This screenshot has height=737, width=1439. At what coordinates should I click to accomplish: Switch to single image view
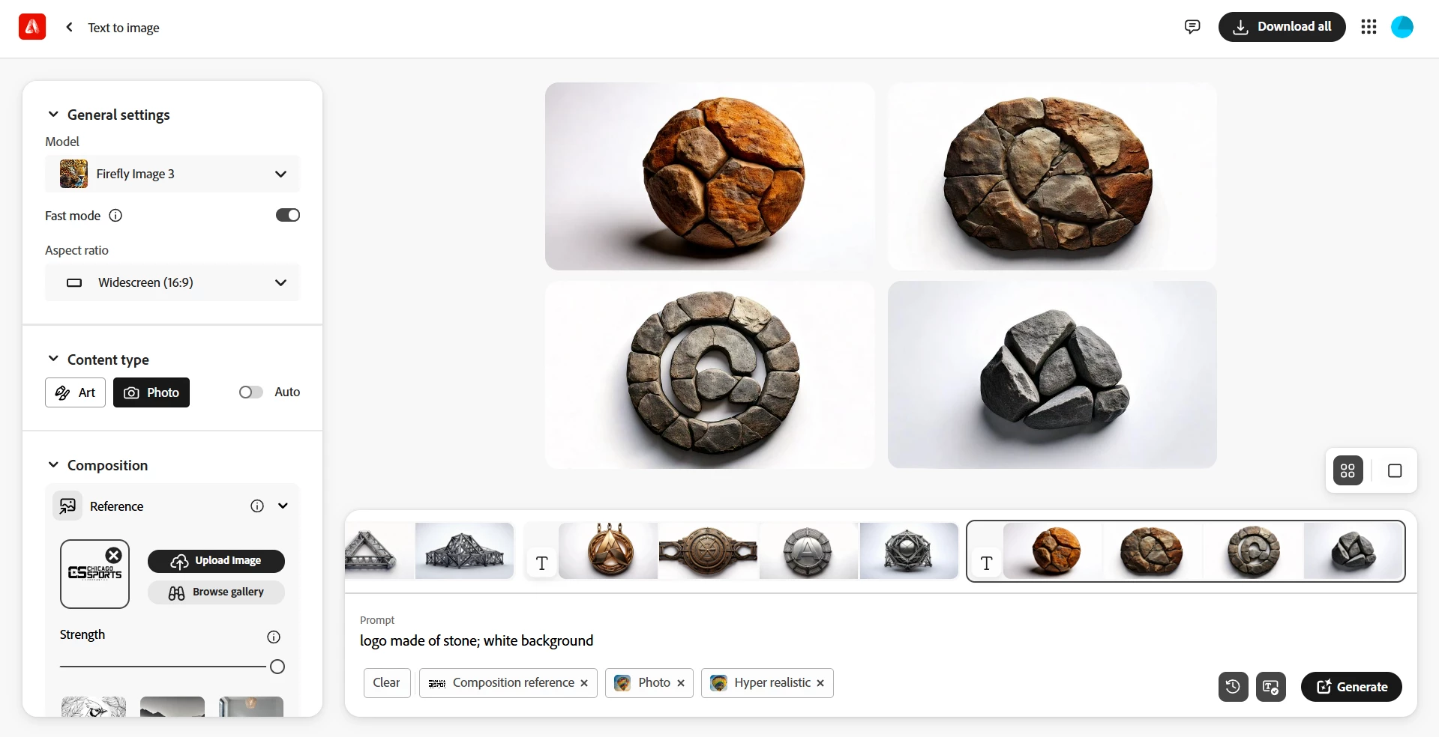pos(1395,471)
